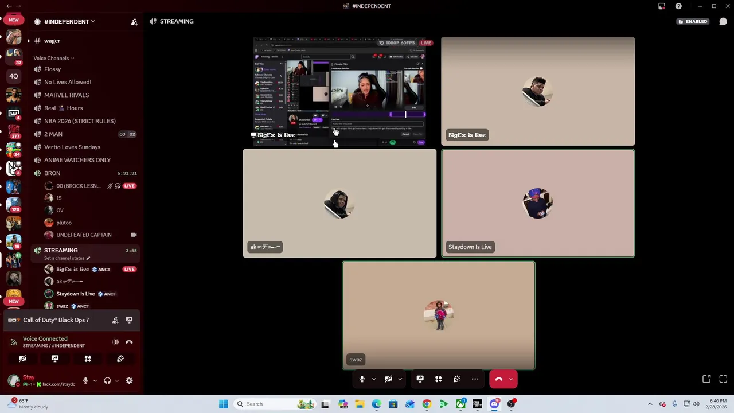Select UNDEFEATED CAPTAIN in BRON channel
The width and height of the screenshot is (734, 413).
(91, 235)
